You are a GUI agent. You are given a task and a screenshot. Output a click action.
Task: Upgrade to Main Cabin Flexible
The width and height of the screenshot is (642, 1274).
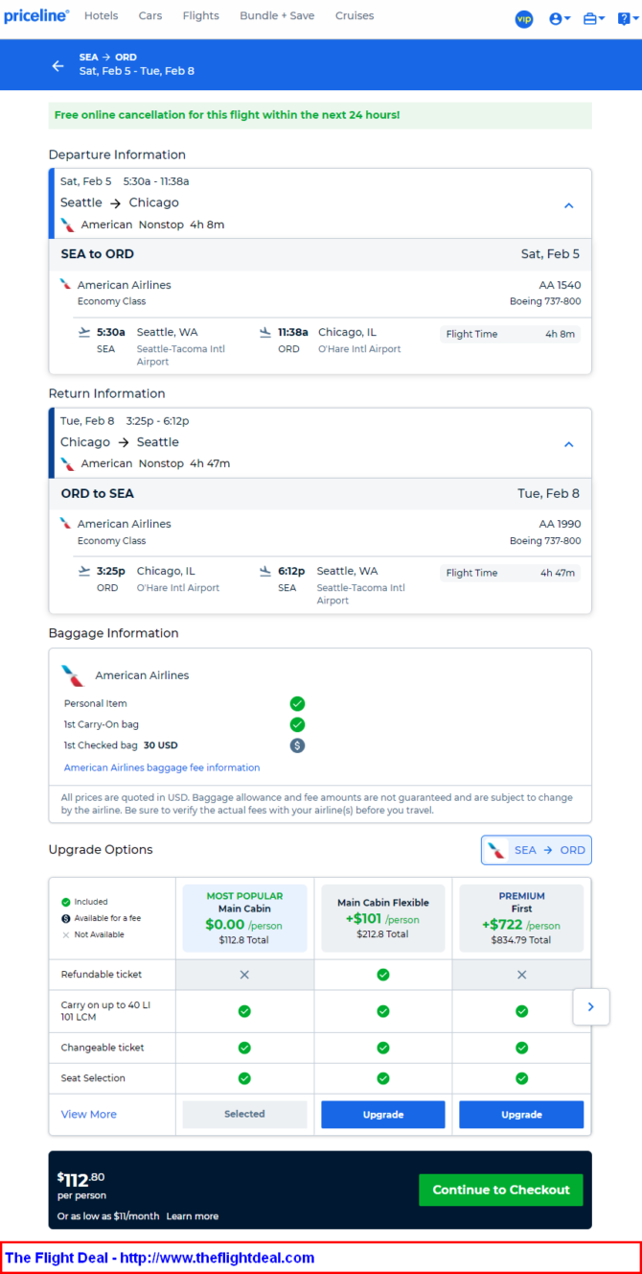(383, 1115)
